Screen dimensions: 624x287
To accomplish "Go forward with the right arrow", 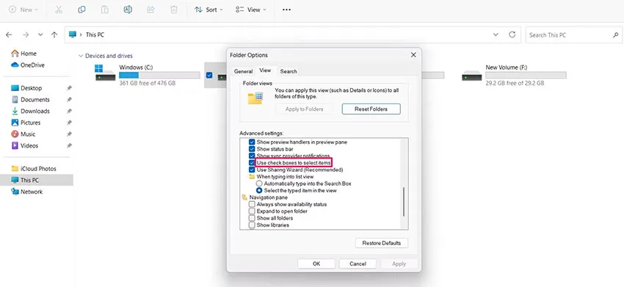I will point(26,34).
